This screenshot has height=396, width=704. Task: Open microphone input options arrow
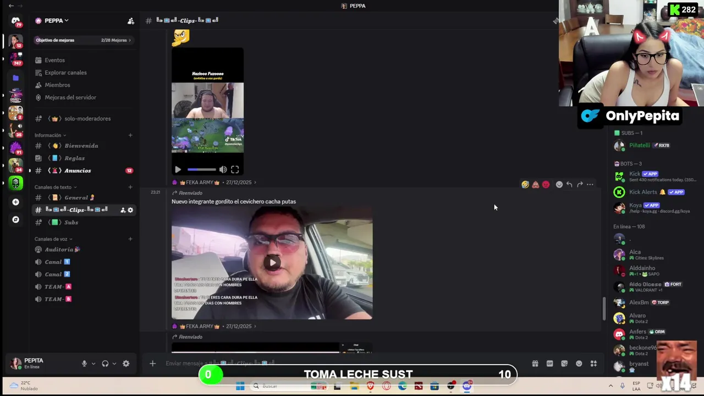point(93,364)
